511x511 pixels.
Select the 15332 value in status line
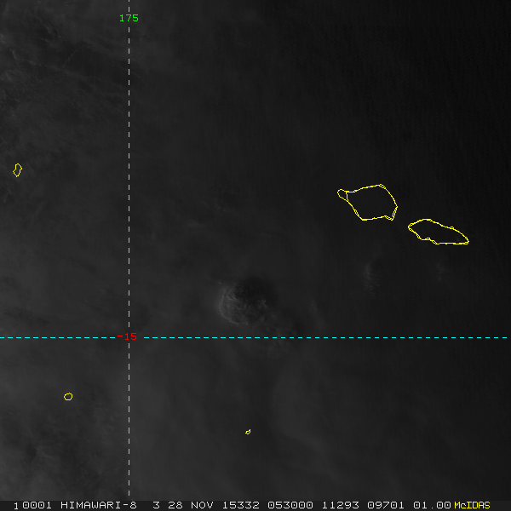pos(241,505)
